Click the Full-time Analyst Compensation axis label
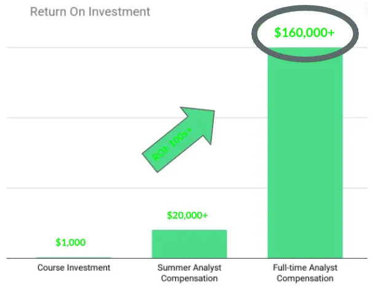The height and width of the screenshot is (292, 373). [x=305, y=273]
